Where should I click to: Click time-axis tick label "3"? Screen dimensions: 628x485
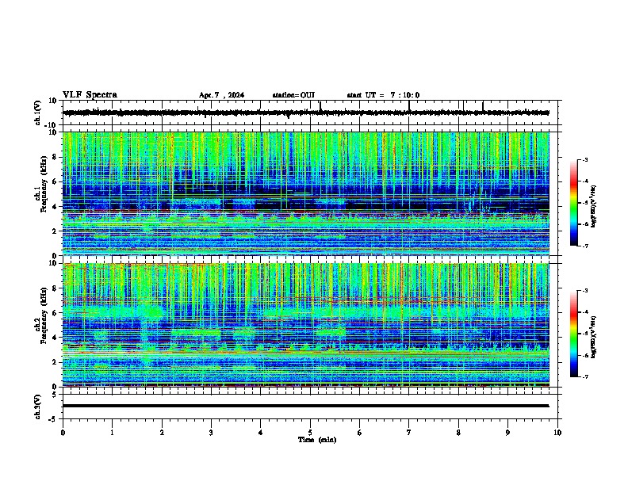[x=211, y=433]
